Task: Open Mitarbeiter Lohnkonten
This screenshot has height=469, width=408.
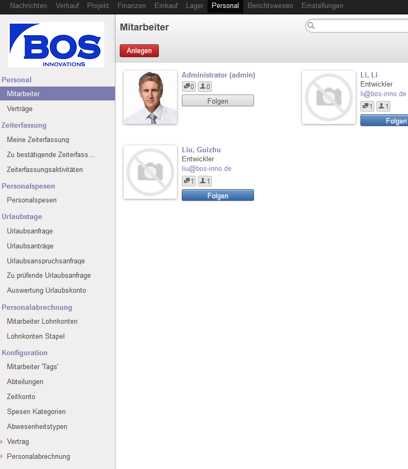Action: click(42, 321)
